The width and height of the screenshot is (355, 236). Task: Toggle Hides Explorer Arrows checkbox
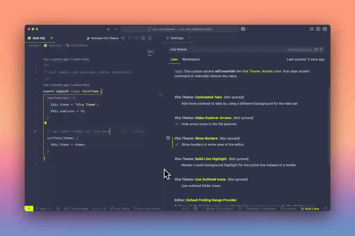(x=177, y=124)
